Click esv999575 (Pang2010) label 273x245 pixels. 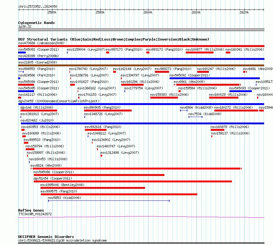point(59,191)
